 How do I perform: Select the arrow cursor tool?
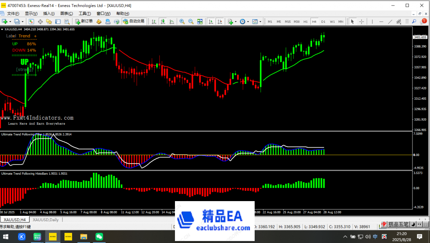point(353,21)
